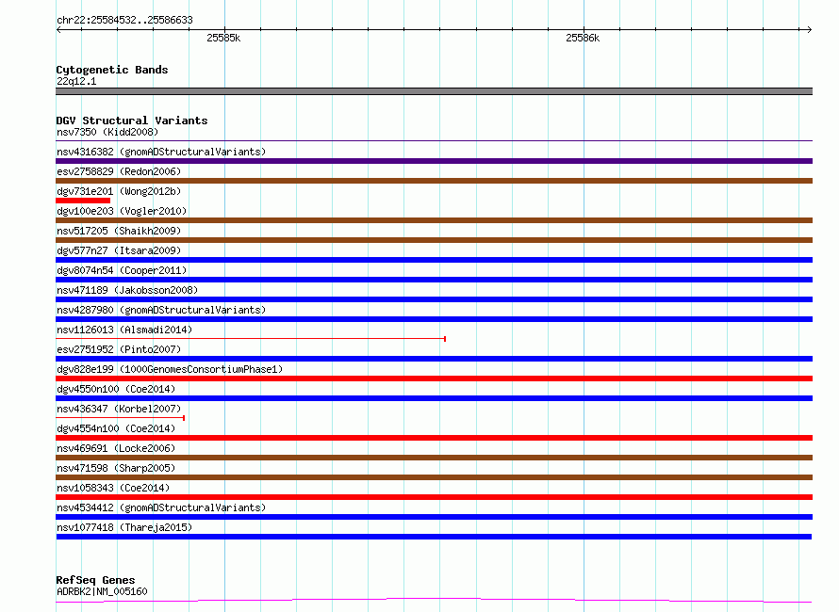
Task: Select variant label dgv4550n100 (Coe2014)
Action: (x=116, y=389)
